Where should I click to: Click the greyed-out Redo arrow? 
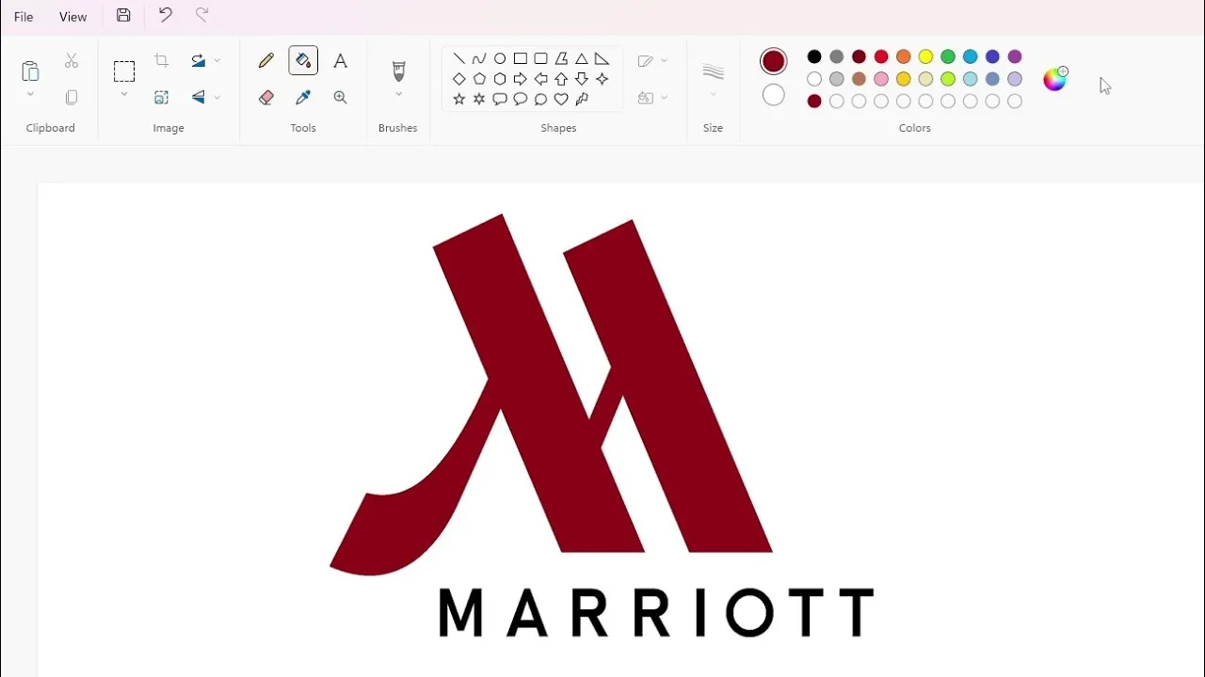pos(201,15)
